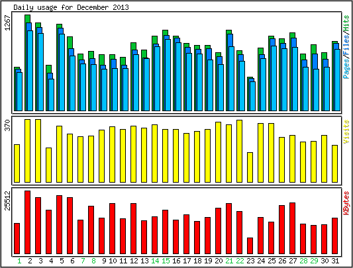Viewport: 353px width, 268px height.
Task: Click the 1267 axis value label
Action: pyautogui.click(x=8, y=23)
